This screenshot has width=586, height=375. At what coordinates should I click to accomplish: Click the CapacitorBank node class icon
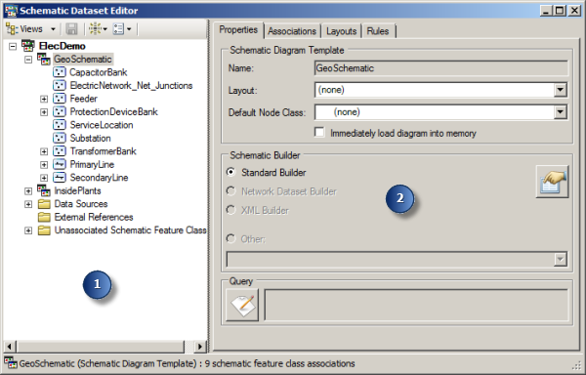[x=59, y=72]
